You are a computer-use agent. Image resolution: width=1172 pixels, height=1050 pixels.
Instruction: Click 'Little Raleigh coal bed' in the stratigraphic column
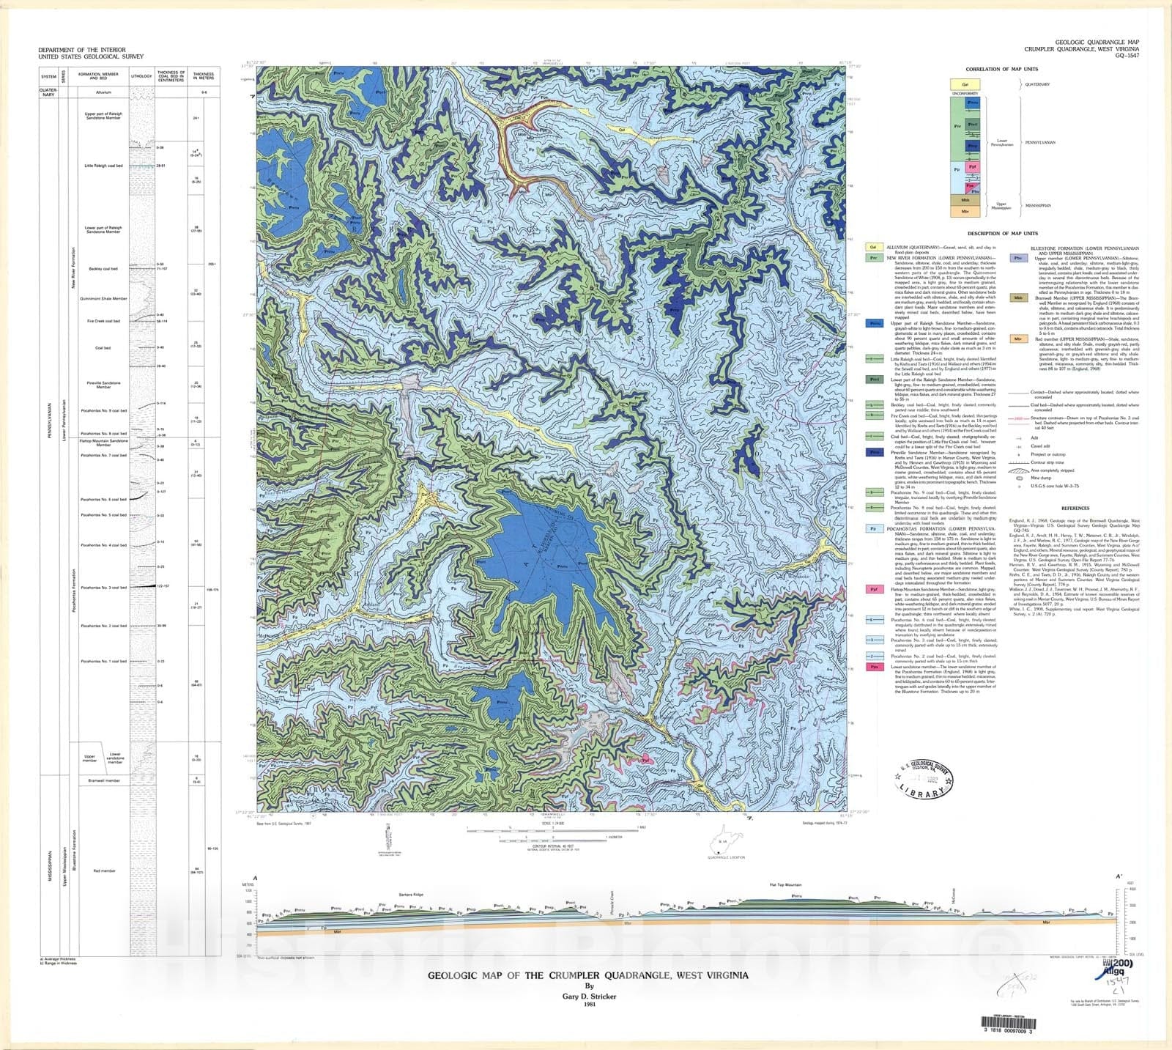click(x=103, y=165)
